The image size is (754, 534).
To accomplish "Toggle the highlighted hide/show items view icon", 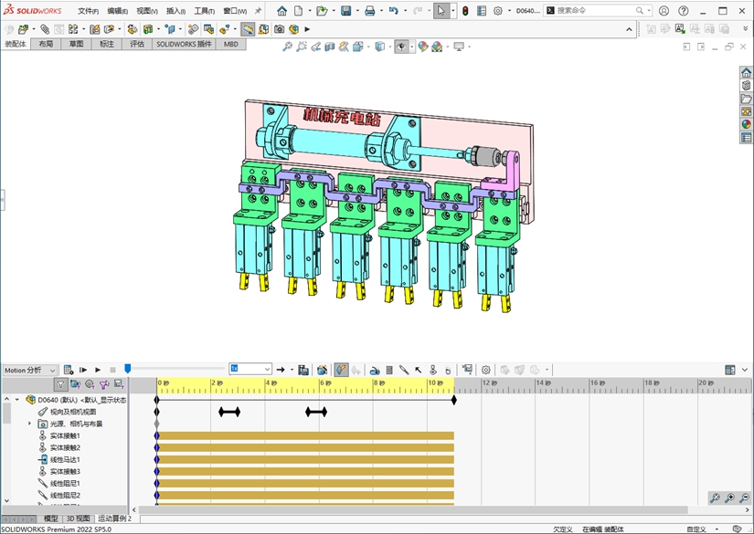I will [x=401, y=47].
